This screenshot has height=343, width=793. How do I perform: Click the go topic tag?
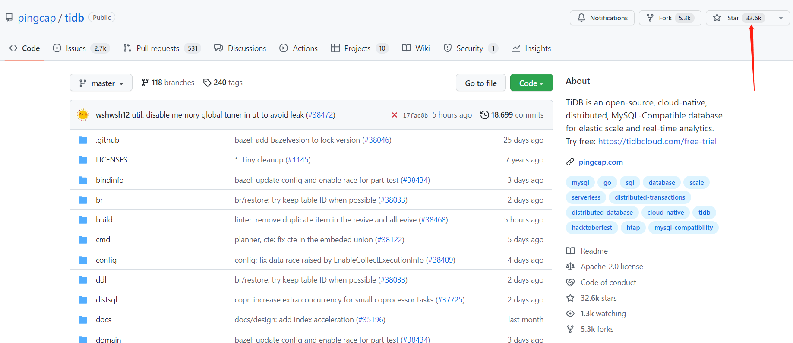(607, 183)
